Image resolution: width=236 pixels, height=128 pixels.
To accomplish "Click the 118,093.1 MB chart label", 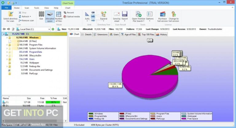I will click(115, 85).
